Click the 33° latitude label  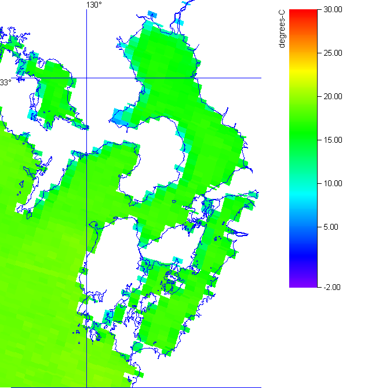(5, 82)
